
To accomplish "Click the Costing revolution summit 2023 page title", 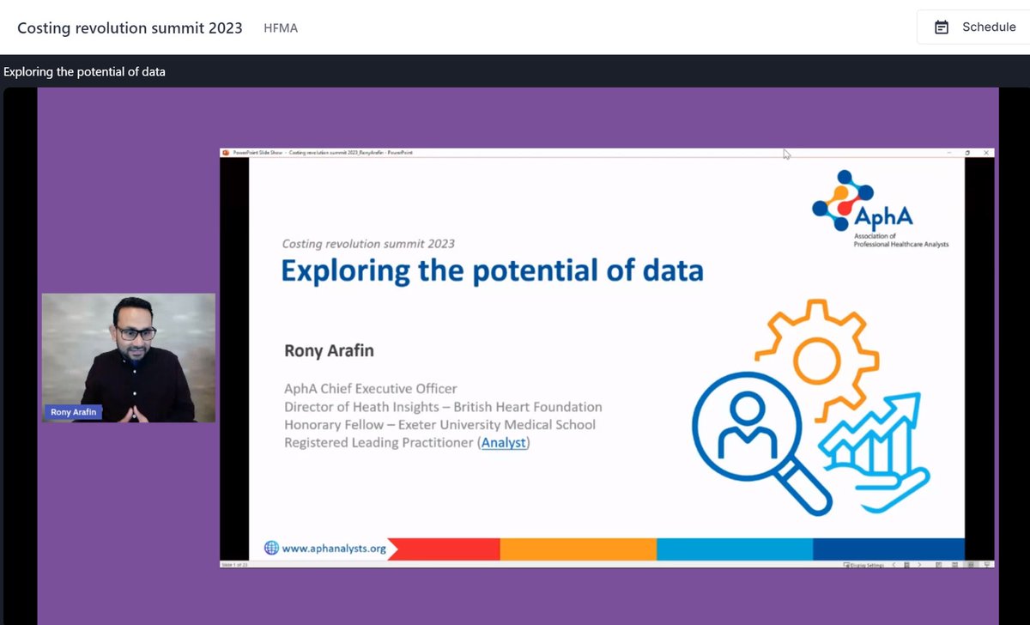I will click(130, 27).
